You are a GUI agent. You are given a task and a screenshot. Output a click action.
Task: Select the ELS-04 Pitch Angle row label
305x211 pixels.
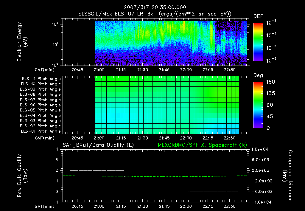(x=40, y=116)
